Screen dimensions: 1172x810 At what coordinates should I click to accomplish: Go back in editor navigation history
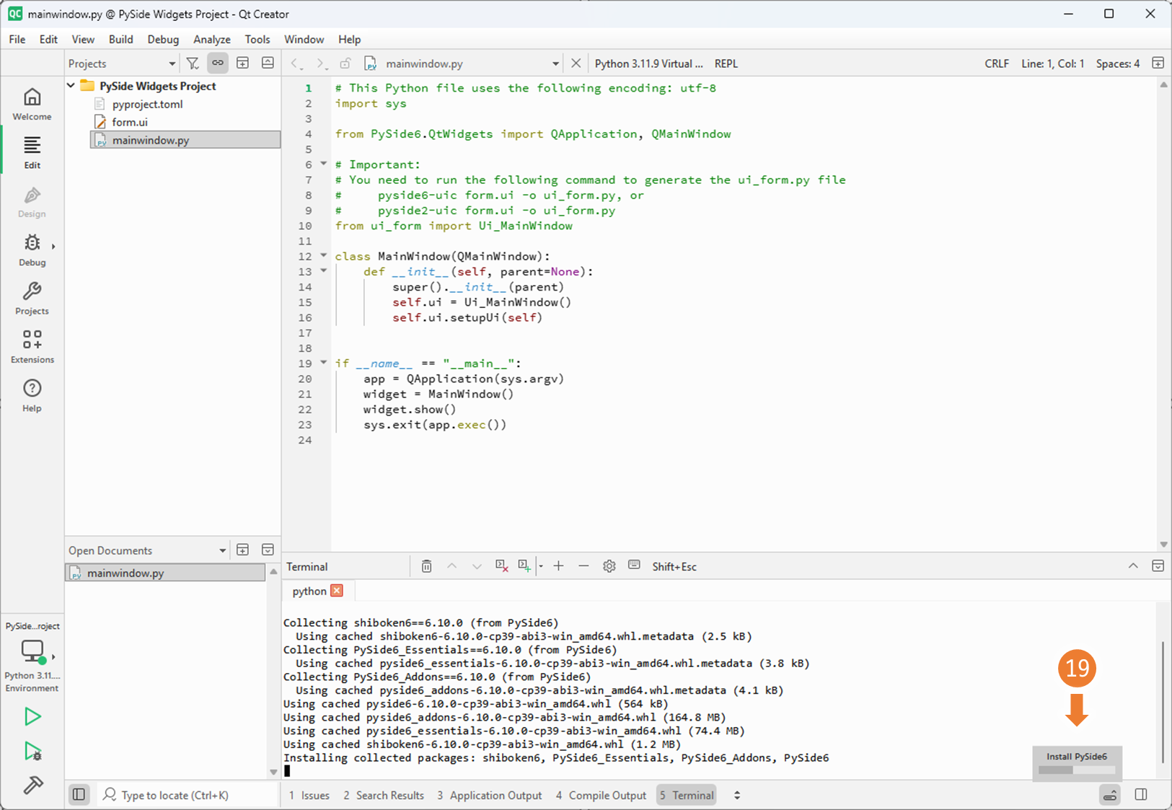pos(296,63)
